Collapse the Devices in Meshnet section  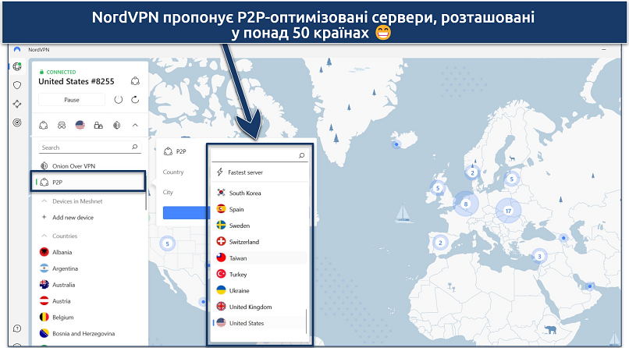point(44,201)
